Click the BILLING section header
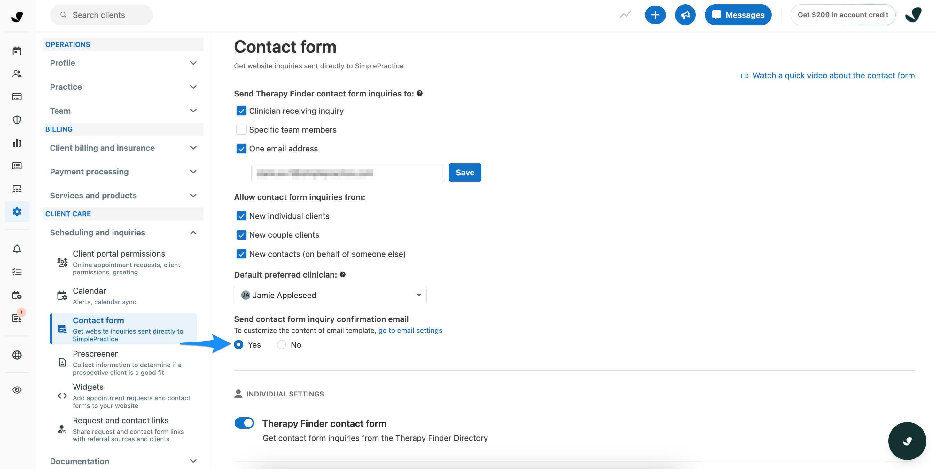Screen dimensions: 936x469 click(123, 129)
